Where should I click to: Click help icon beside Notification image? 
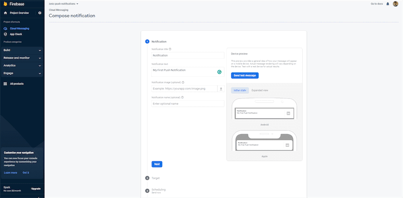tap(183, 82)
